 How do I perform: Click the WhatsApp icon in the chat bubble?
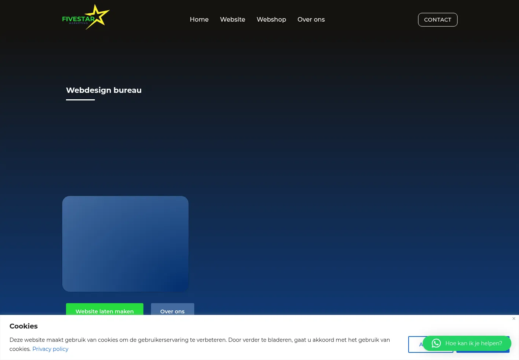(436, 343)
